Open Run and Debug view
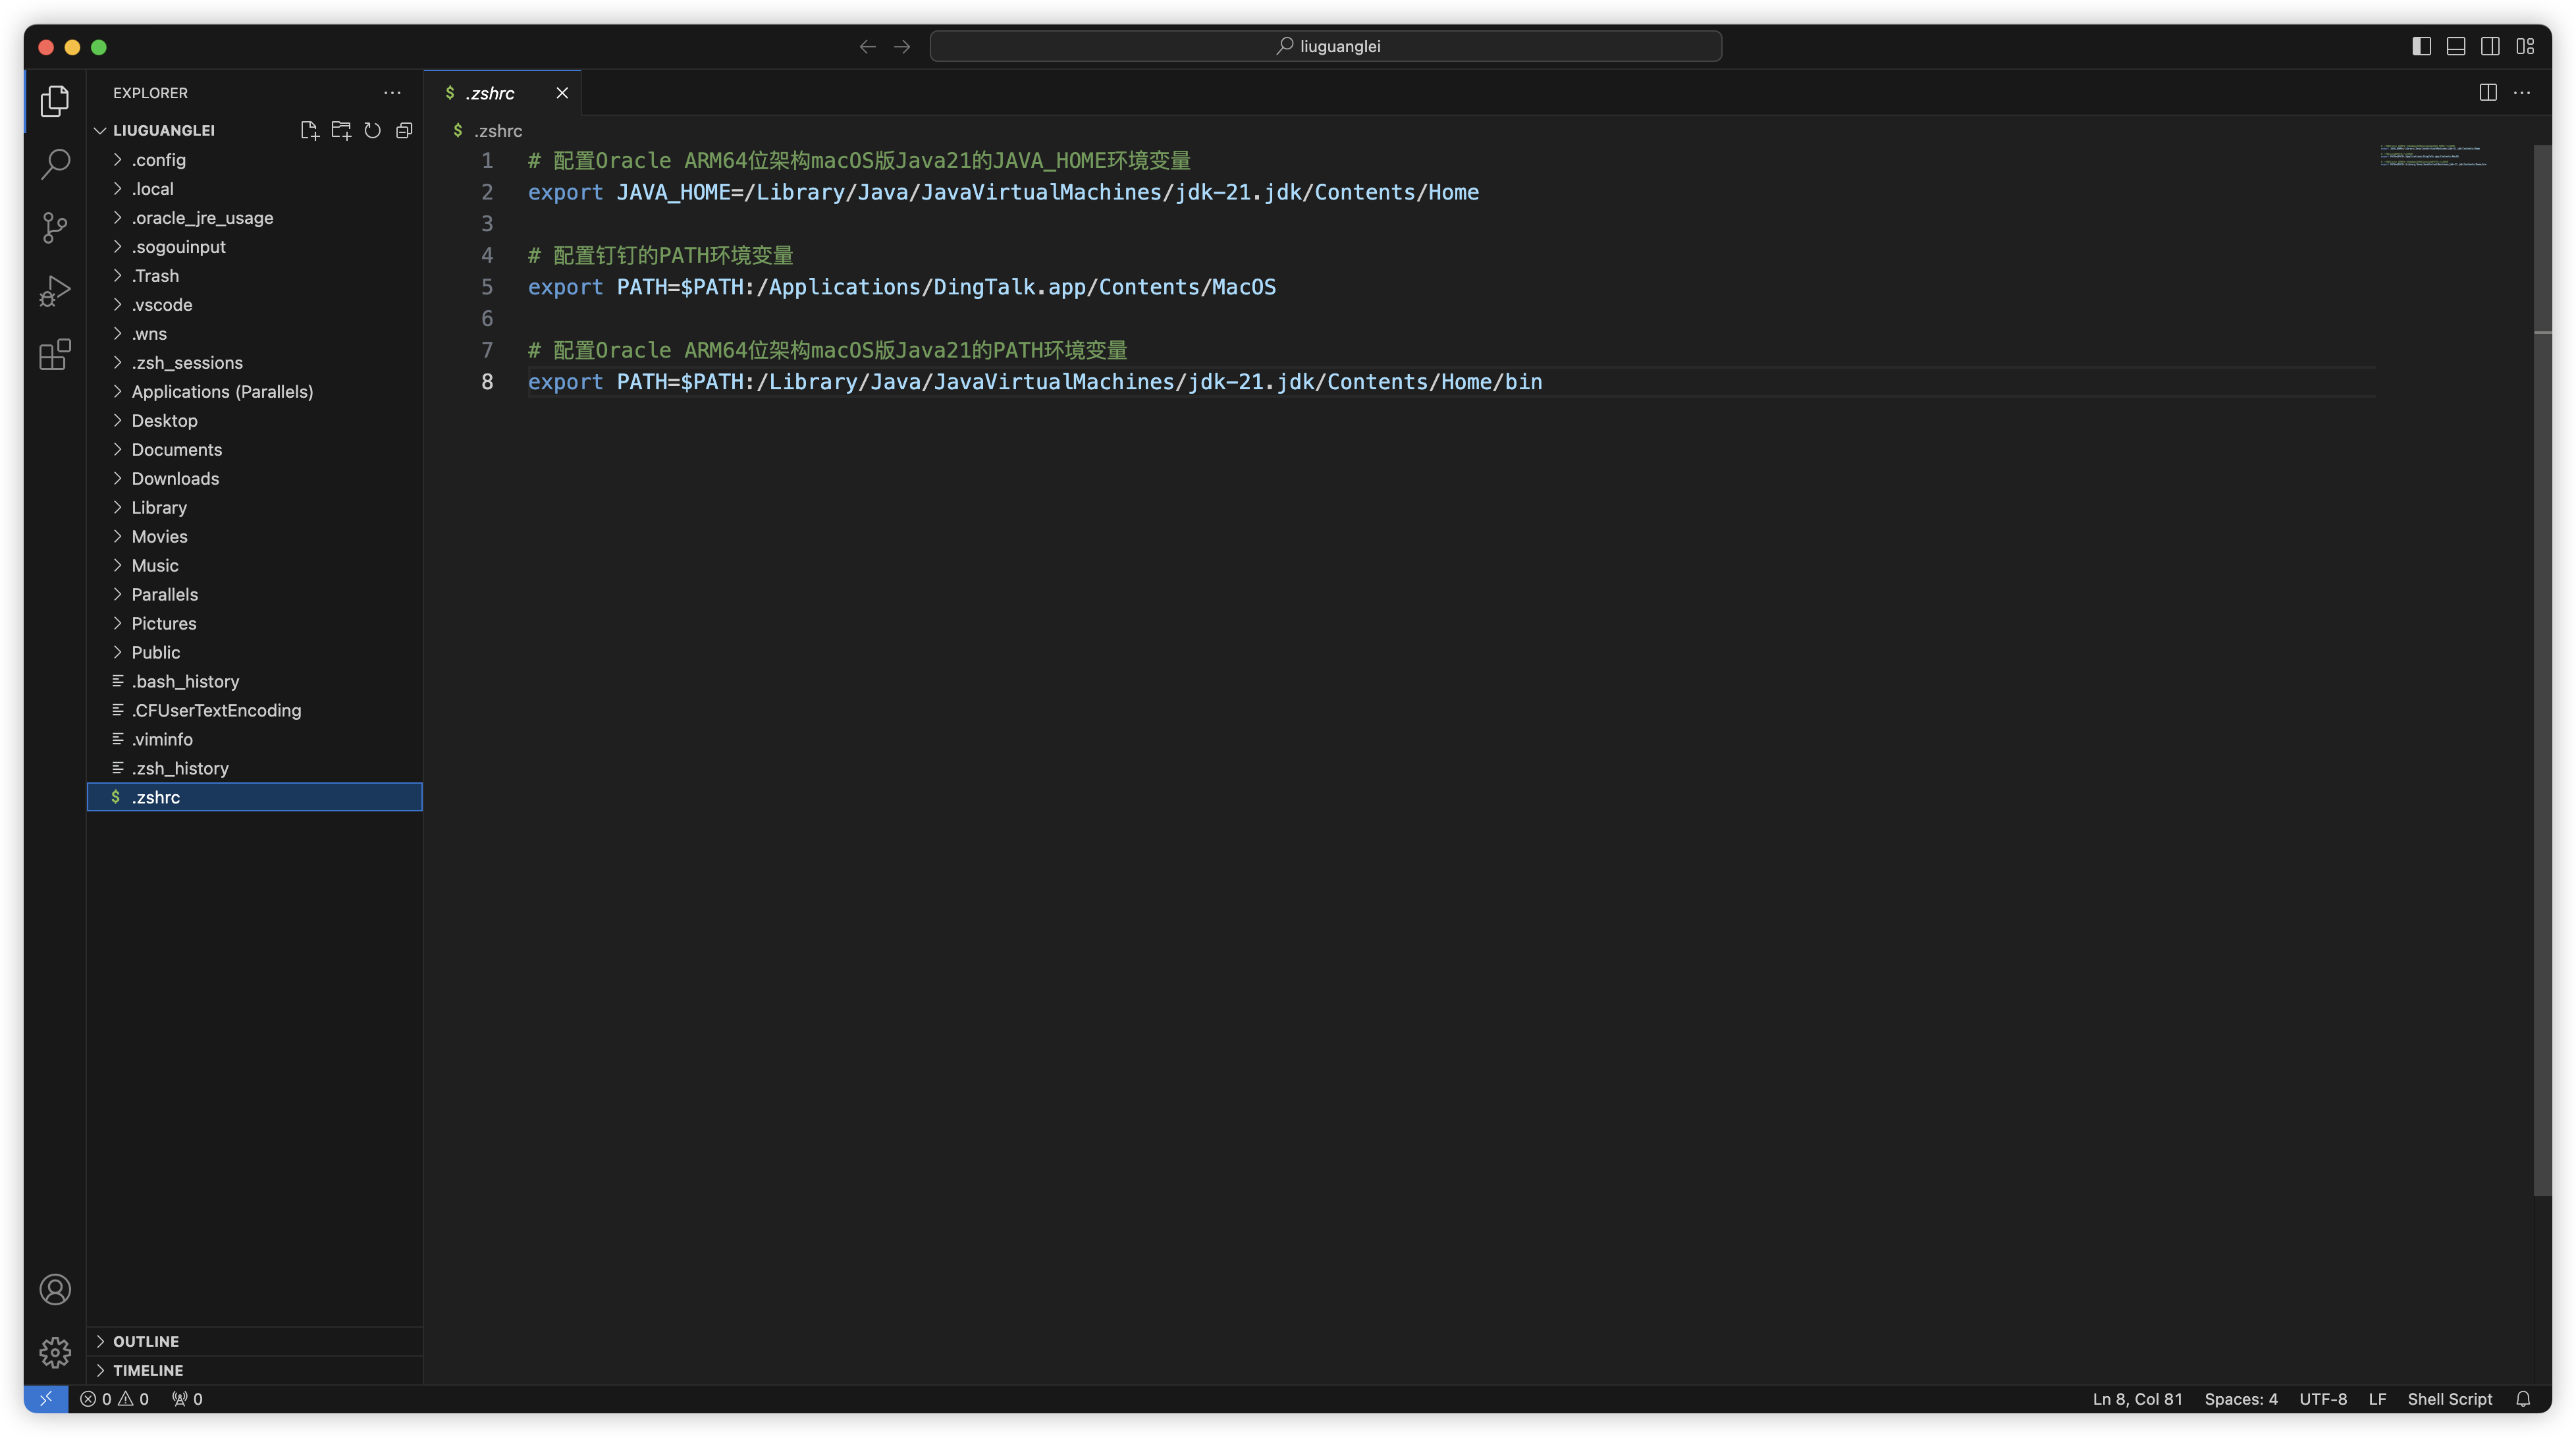 click(x=55, y=291)
